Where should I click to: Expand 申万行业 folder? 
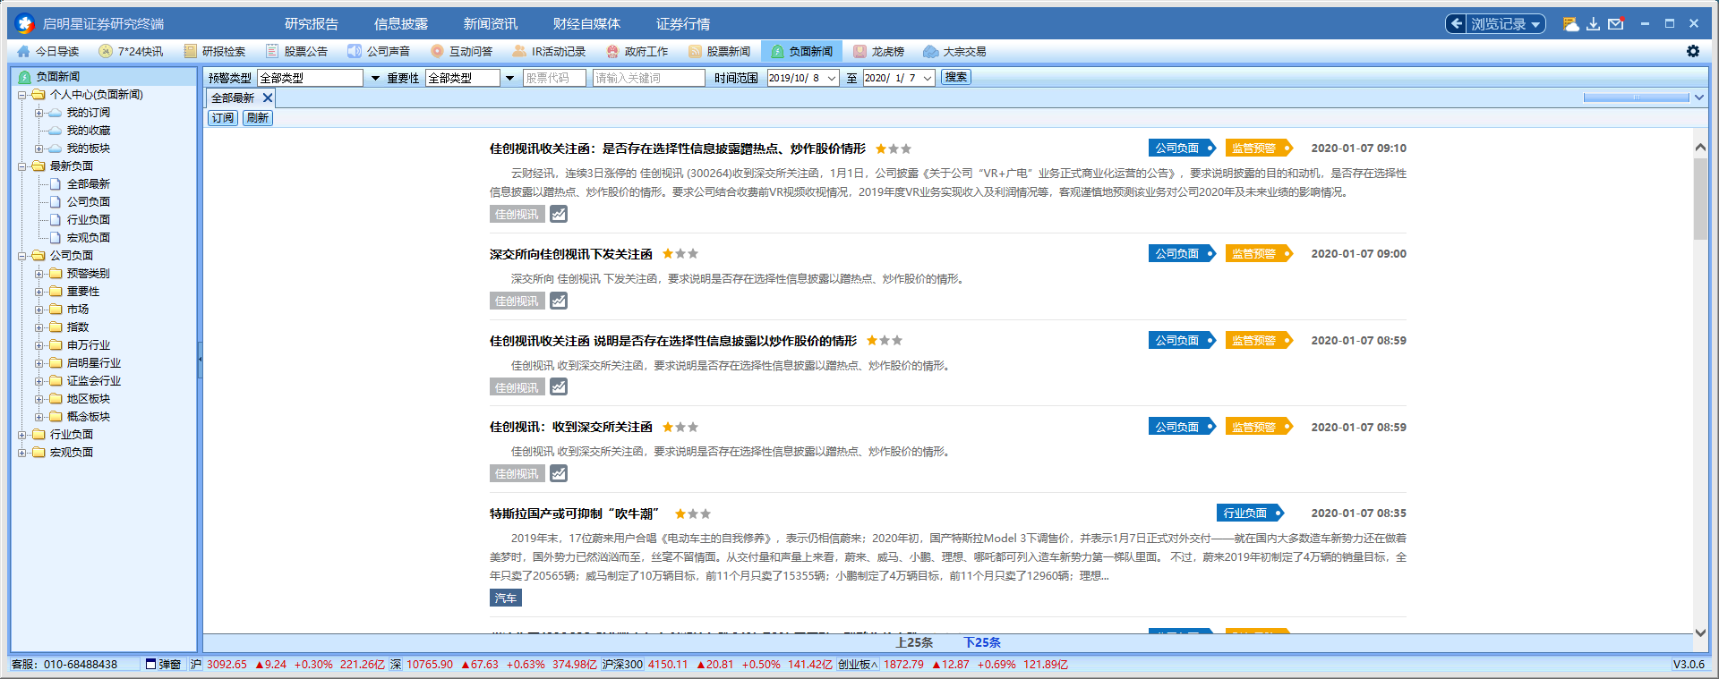click(x=38, y=345)
